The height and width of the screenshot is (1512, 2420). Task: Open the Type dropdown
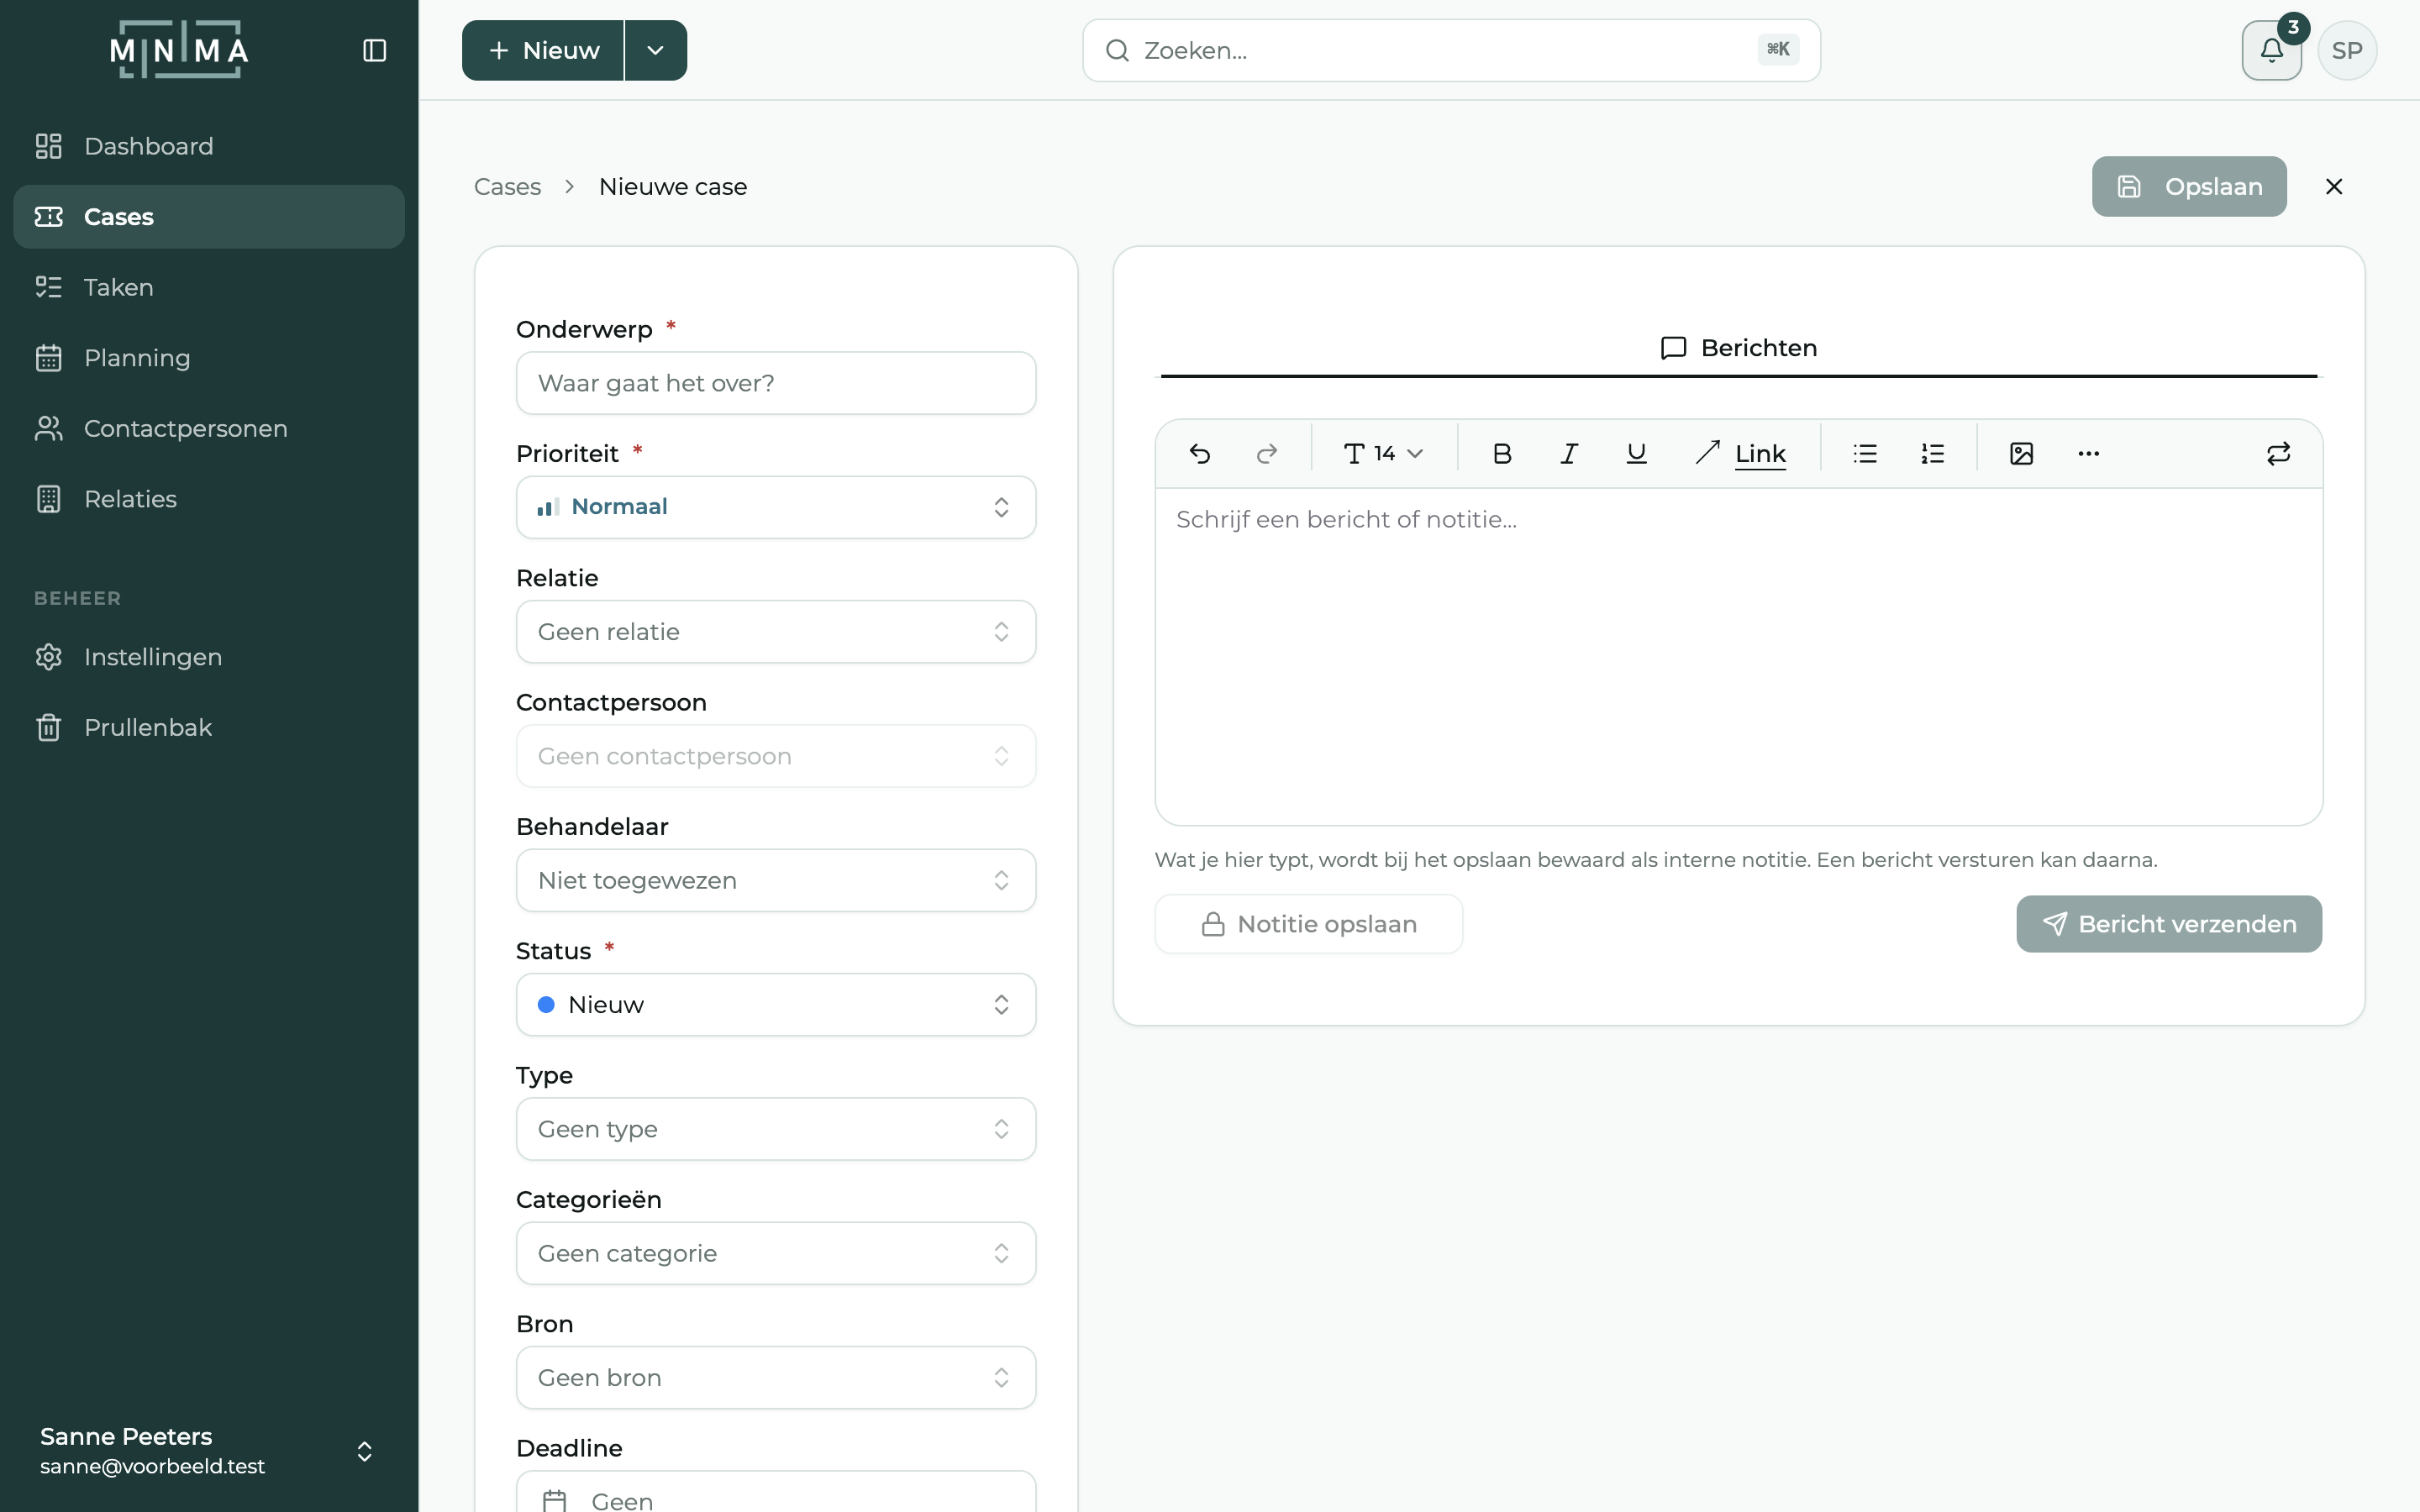pos(776,1129)
